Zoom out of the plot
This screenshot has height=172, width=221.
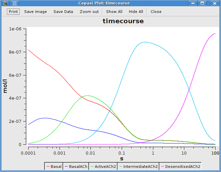click(89, 12)
